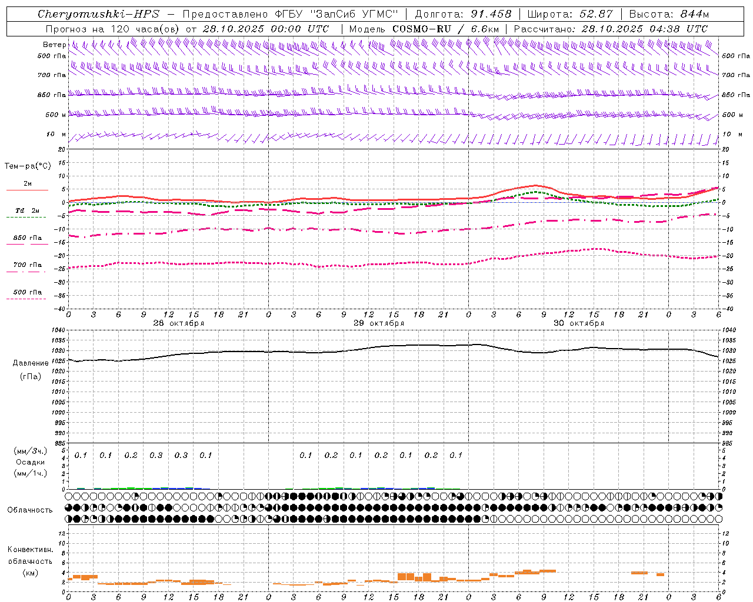The height and width of the screenshot is (602, 753).
Task: Click the station title Cheryomushki-HPS
Action: [x=98, y=14]
